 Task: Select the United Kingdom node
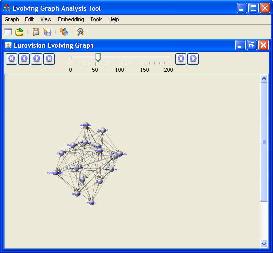click(77, 168)
